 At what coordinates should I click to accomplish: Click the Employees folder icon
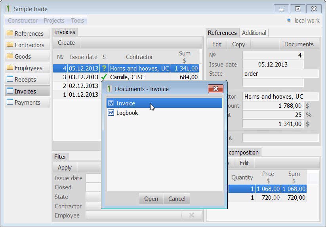tap(10, 68)
